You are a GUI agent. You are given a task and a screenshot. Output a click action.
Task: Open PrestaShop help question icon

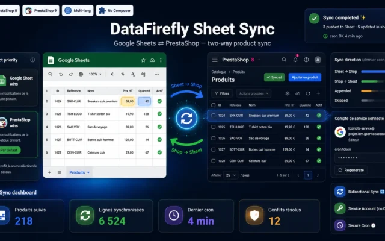(306, 60)
